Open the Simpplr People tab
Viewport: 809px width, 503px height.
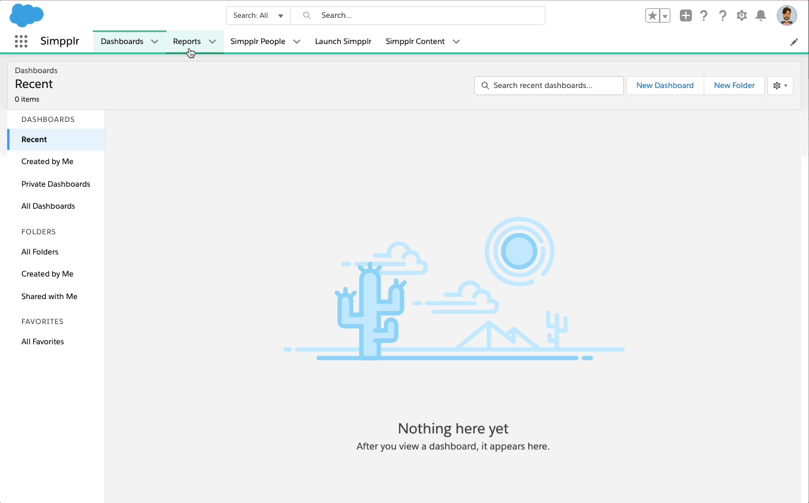(258, 42)
